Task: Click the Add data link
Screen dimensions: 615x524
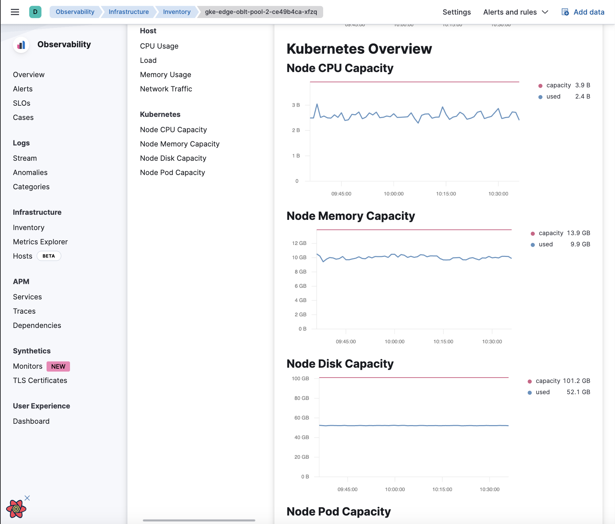Action: (589, 12)
